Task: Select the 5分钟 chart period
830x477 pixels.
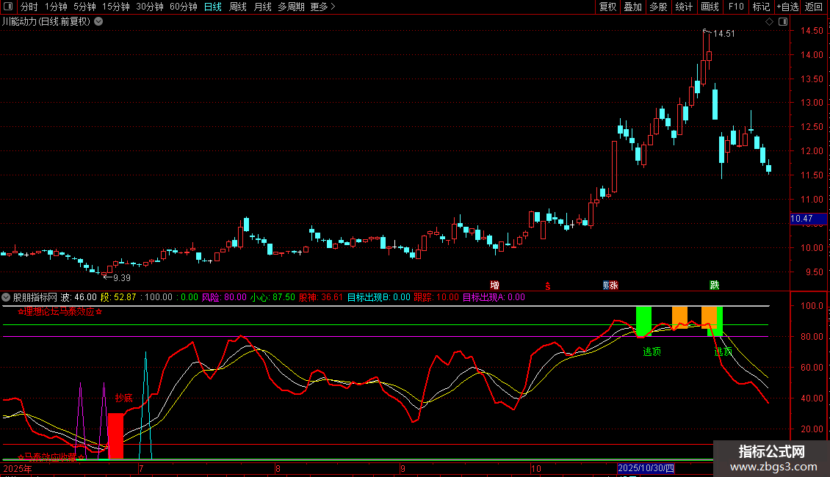Action: 85,7
